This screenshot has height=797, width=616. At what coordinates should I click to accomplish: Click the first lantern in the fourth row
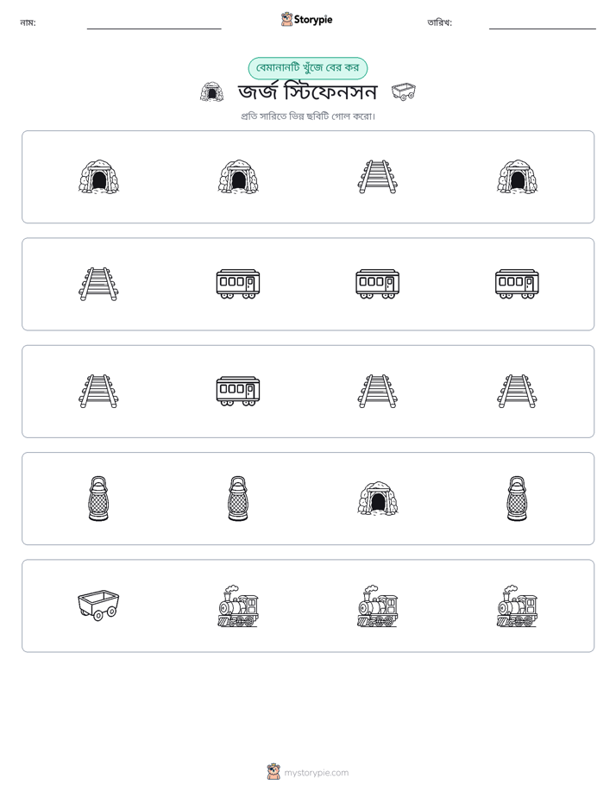pos(98,499)
